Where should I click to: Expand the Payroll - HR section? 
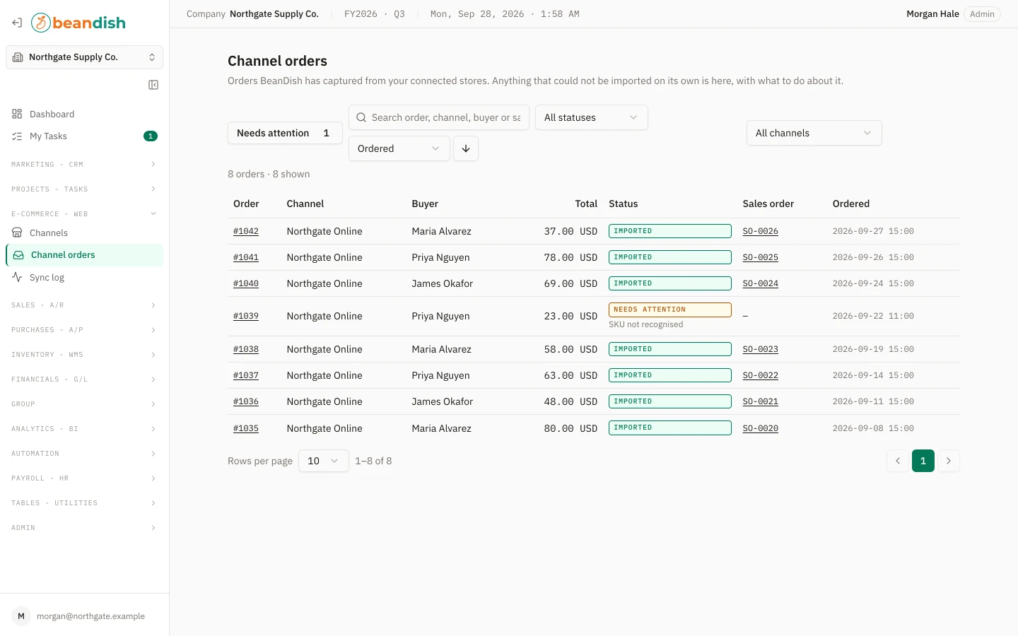[84, 478]
